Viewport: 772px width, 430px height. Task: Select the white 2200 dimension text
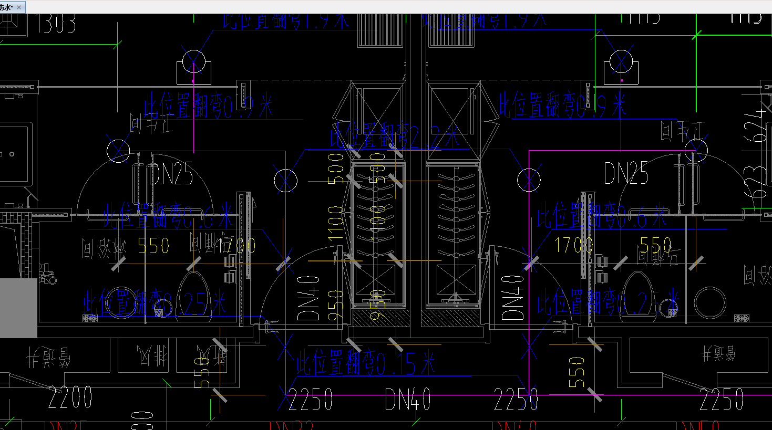(70, 397)
